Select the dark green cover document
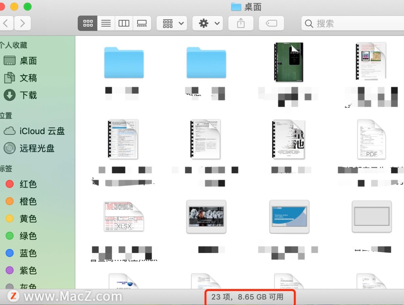This screenshot has width=404, height=305. pyautogui.click(x=289, y=62)
